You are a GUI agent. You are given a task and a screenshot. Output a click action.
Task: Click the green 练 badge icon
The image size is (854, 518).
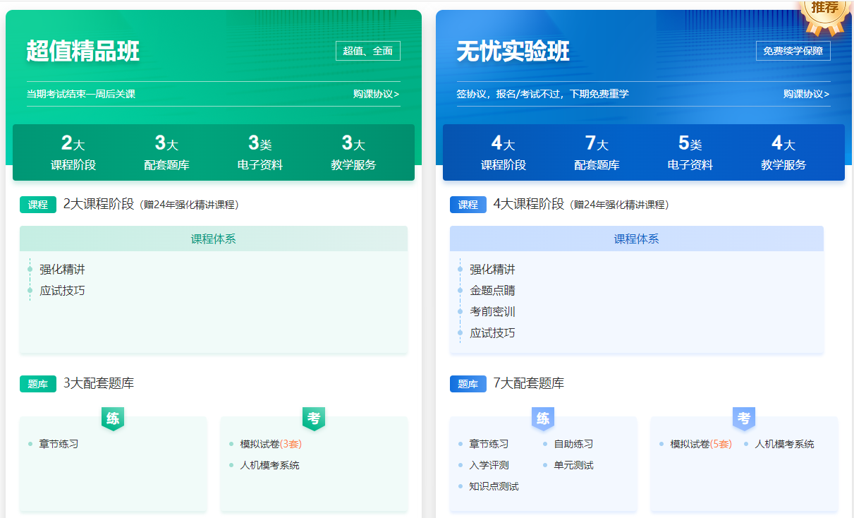coord(113,418)
